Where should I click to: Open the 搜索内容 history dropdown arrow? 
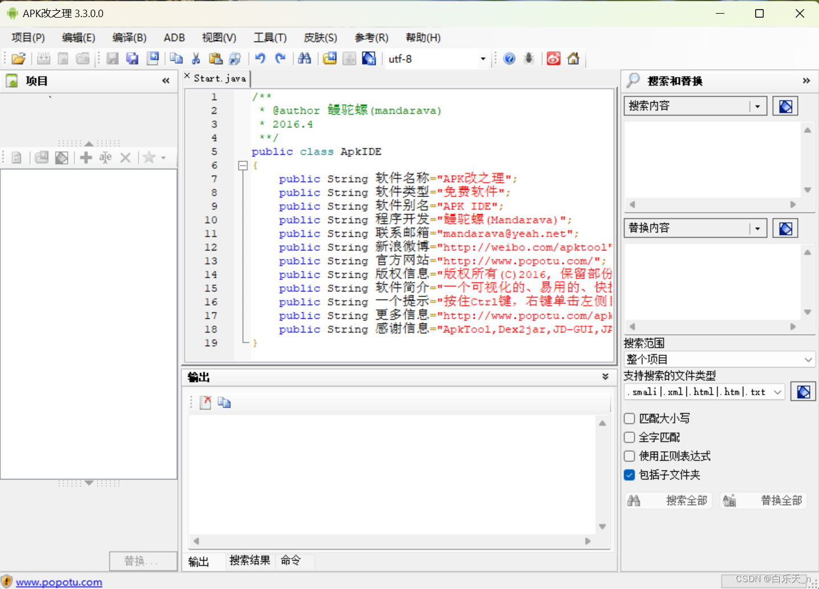(x=757, y=106)
